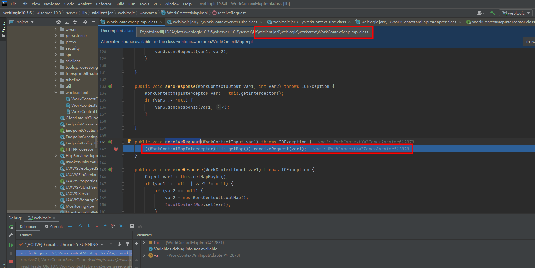Open the Navigate menu
The image size is (535, 268).
(x=52, y=4)
